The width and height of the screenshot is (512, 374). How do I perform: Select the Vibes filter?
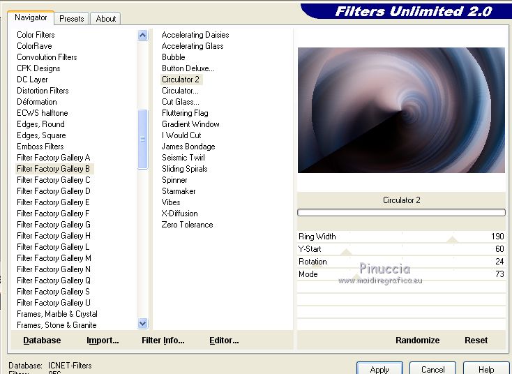coord(171,202)
